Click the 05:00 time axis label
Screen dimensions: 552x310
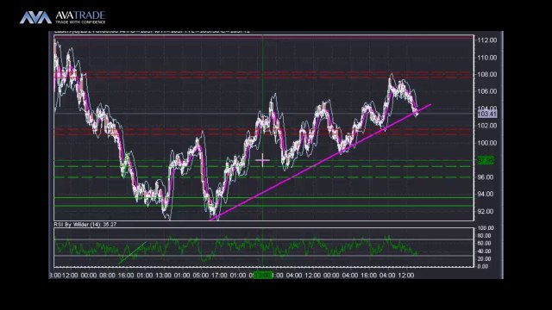click(200, 276)
